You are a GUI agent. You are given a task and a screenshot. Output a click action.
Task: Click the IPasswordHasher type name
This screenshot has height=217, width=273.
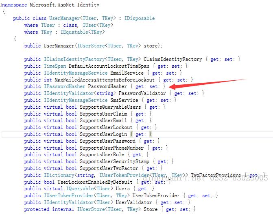(x=64, y=86)
